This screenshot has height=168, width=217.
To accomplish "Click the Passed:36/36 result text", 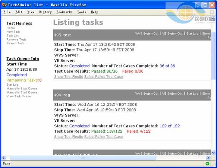I will coord(104,71).
